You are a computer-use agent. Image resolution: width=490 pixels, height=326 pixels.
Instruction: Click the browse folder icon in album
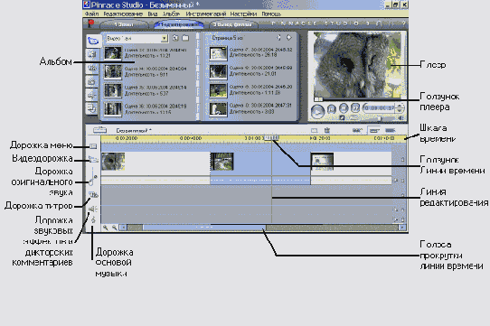pyautogui.click(x=185, y=38)
